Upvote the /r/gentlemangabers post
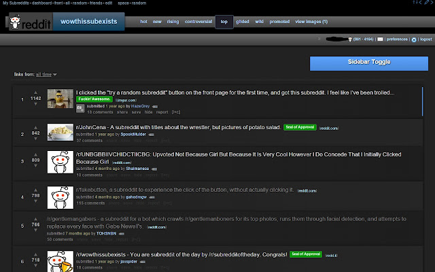Image resolution: width=435 pixels, height=272 pixels. tap(35, 219)
